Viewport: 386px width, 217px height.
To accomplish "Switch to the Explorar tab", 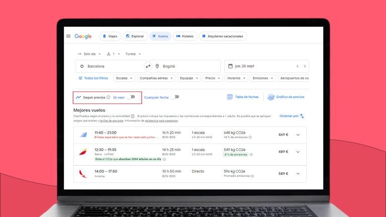I will point(135,36).
